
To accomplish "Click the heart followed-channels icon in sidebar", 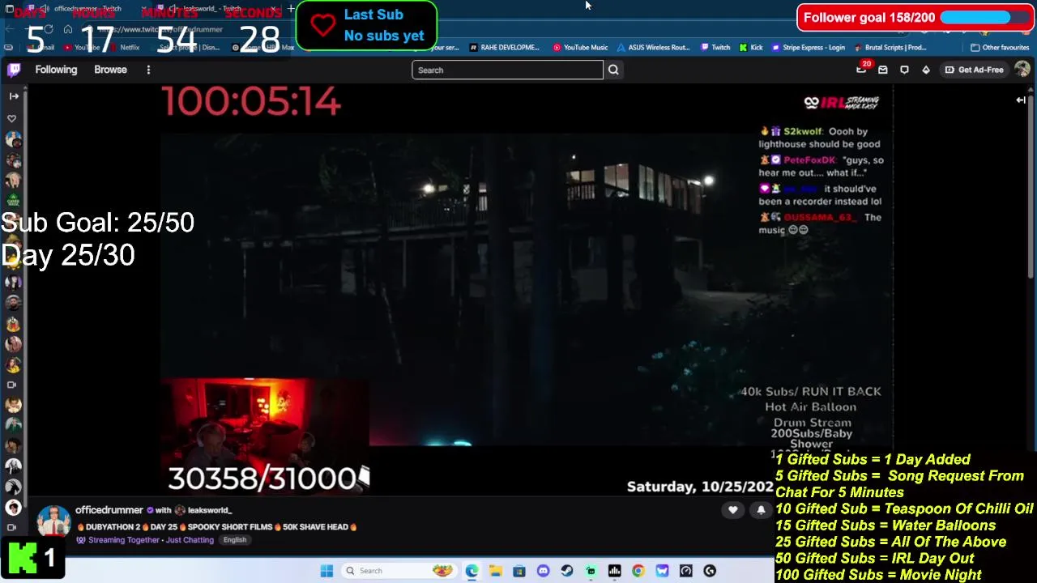I will (x=12, y=118).
